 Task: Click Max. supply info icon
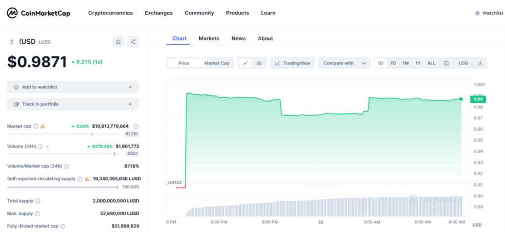tap(37, 214)
